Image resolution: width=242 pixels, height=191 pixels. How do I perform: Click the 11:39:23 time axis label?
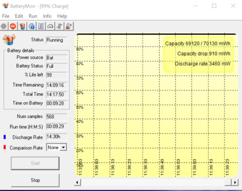227,167
